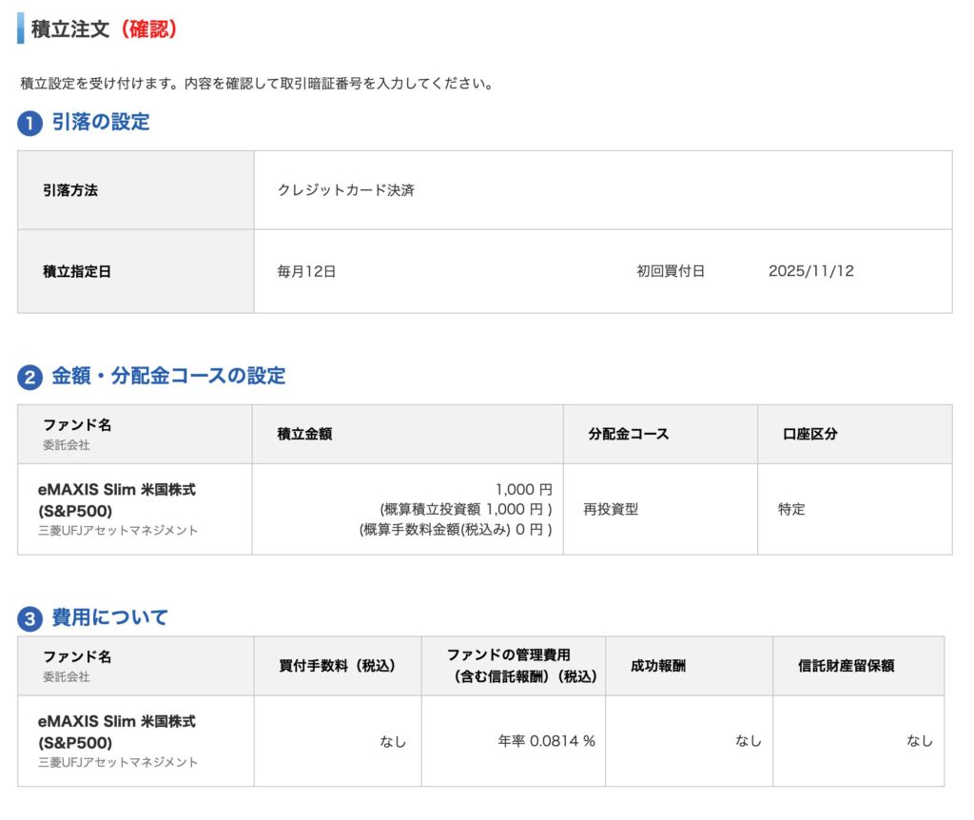Click the 積立金額 column header
Screen dimensions: 974x820
coord(304,434)
